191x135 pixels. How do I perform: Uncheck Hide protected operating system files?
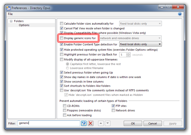point(62,49)
